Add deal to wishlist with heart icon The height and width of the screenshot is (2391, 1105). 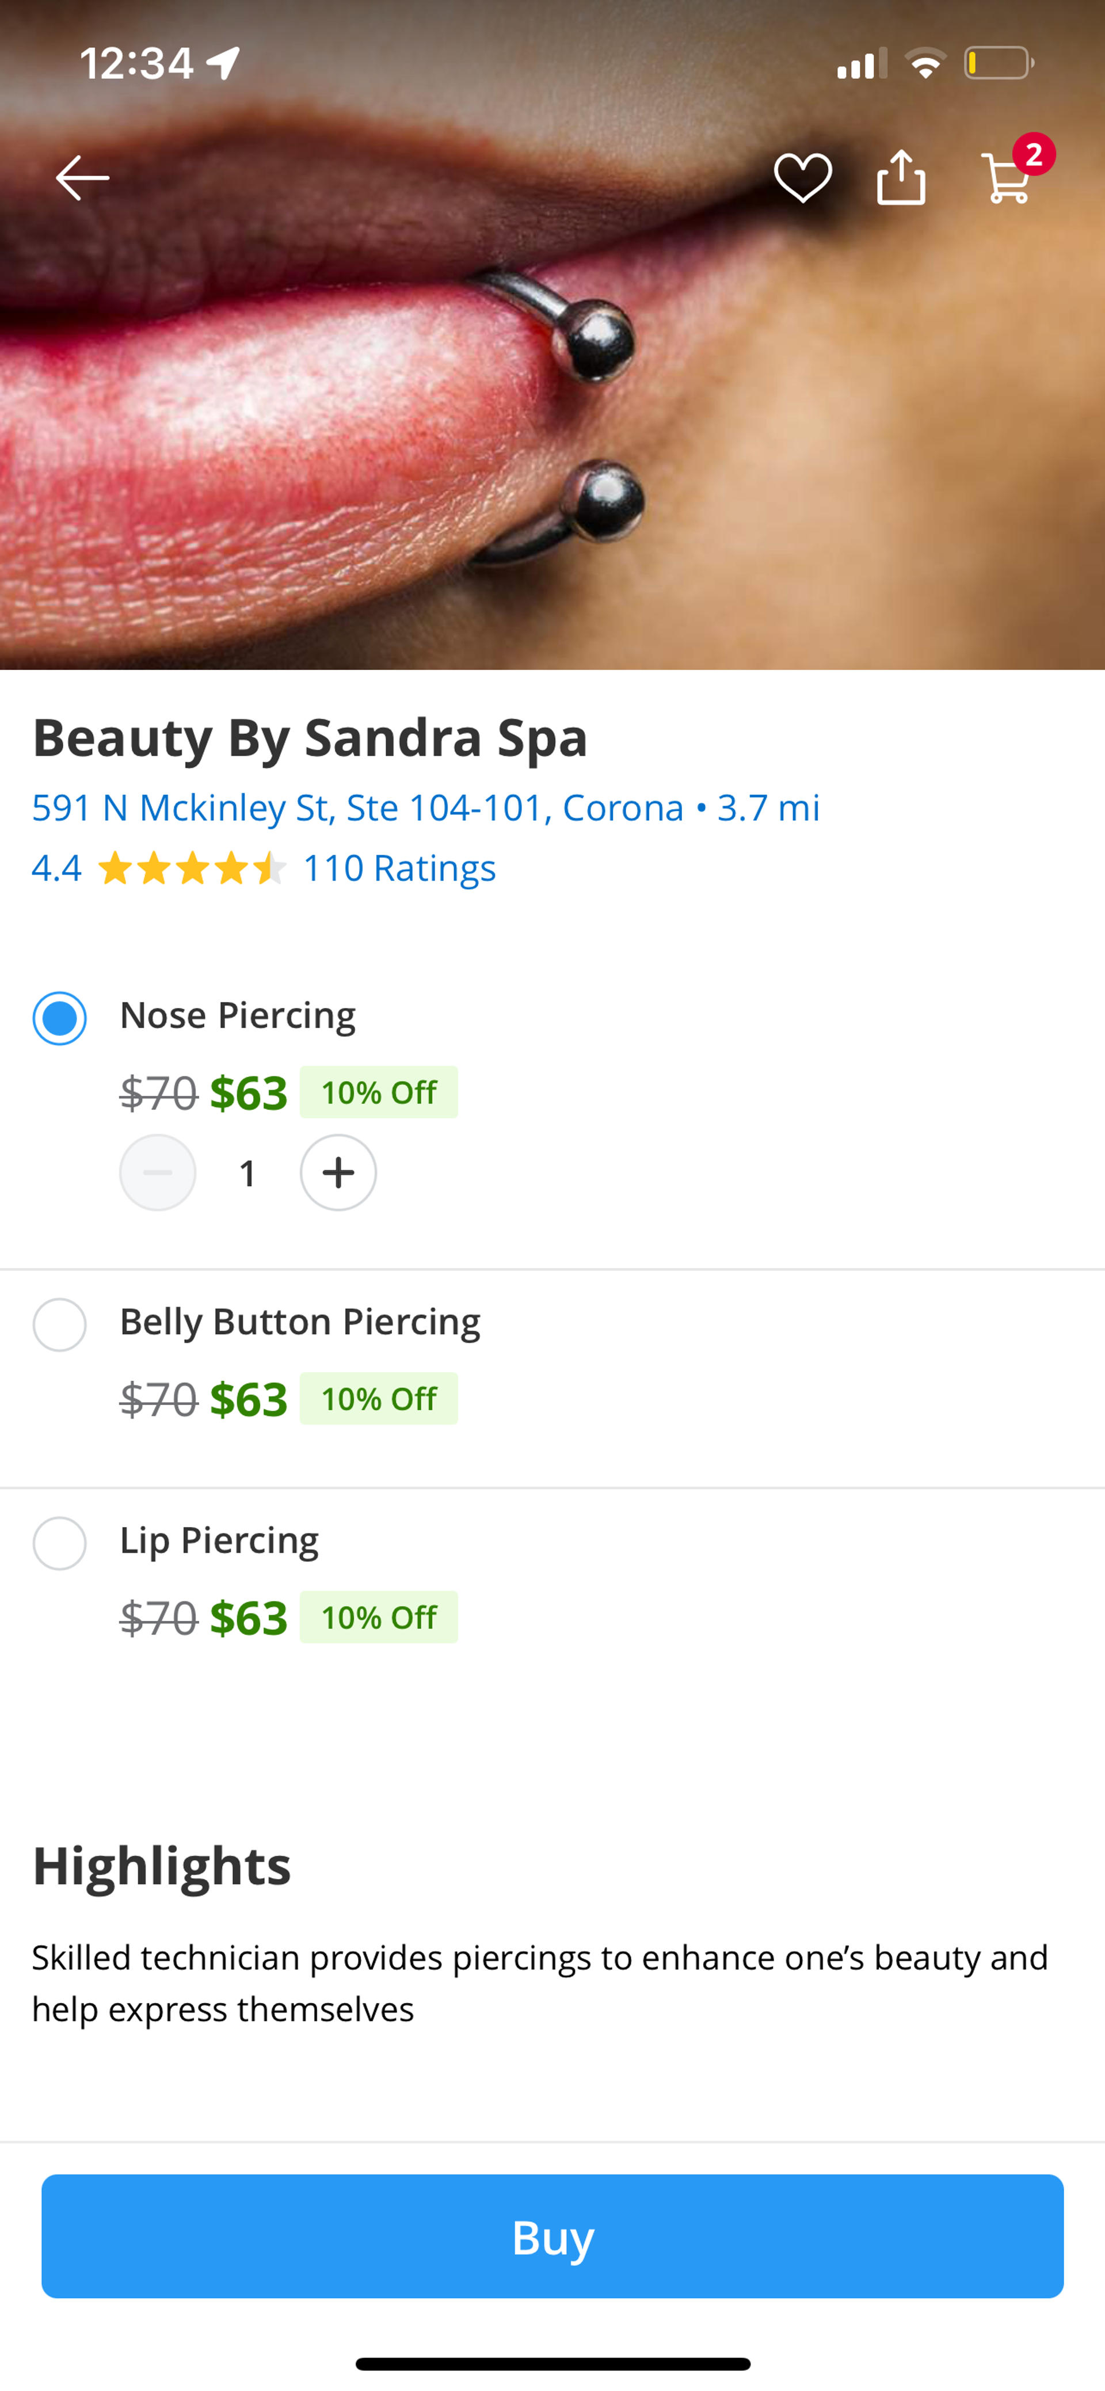point(802,177)
